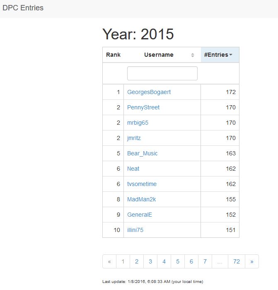Select pagination page 6
278x290 pixels.
(x=191, y=261)
